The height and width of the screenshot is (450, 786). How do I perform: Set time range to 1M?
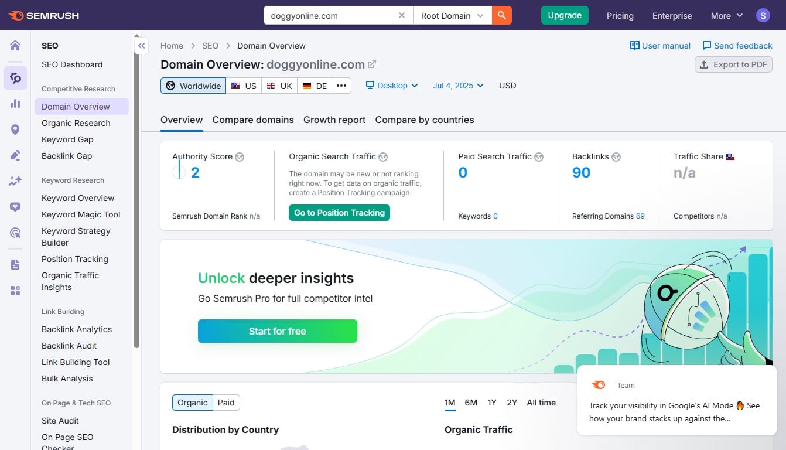click(x=450, y=403)
